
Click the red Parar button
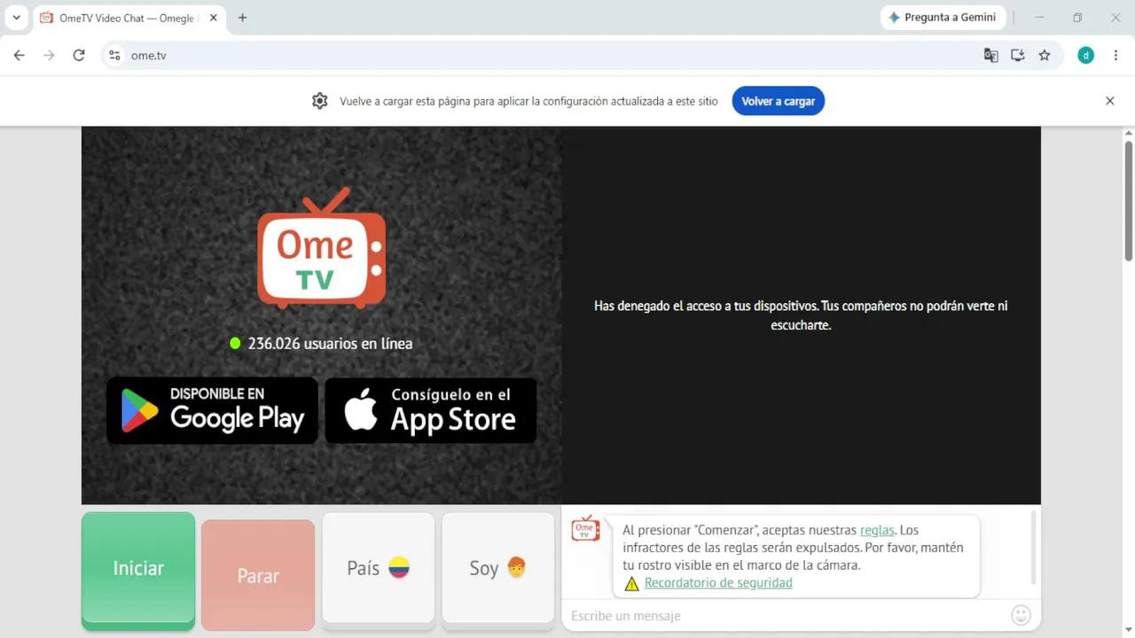pyautogui.click(x=258, y=575)
